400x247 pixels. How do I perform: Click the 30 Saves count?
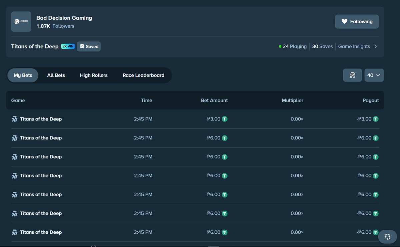[322, 47]
